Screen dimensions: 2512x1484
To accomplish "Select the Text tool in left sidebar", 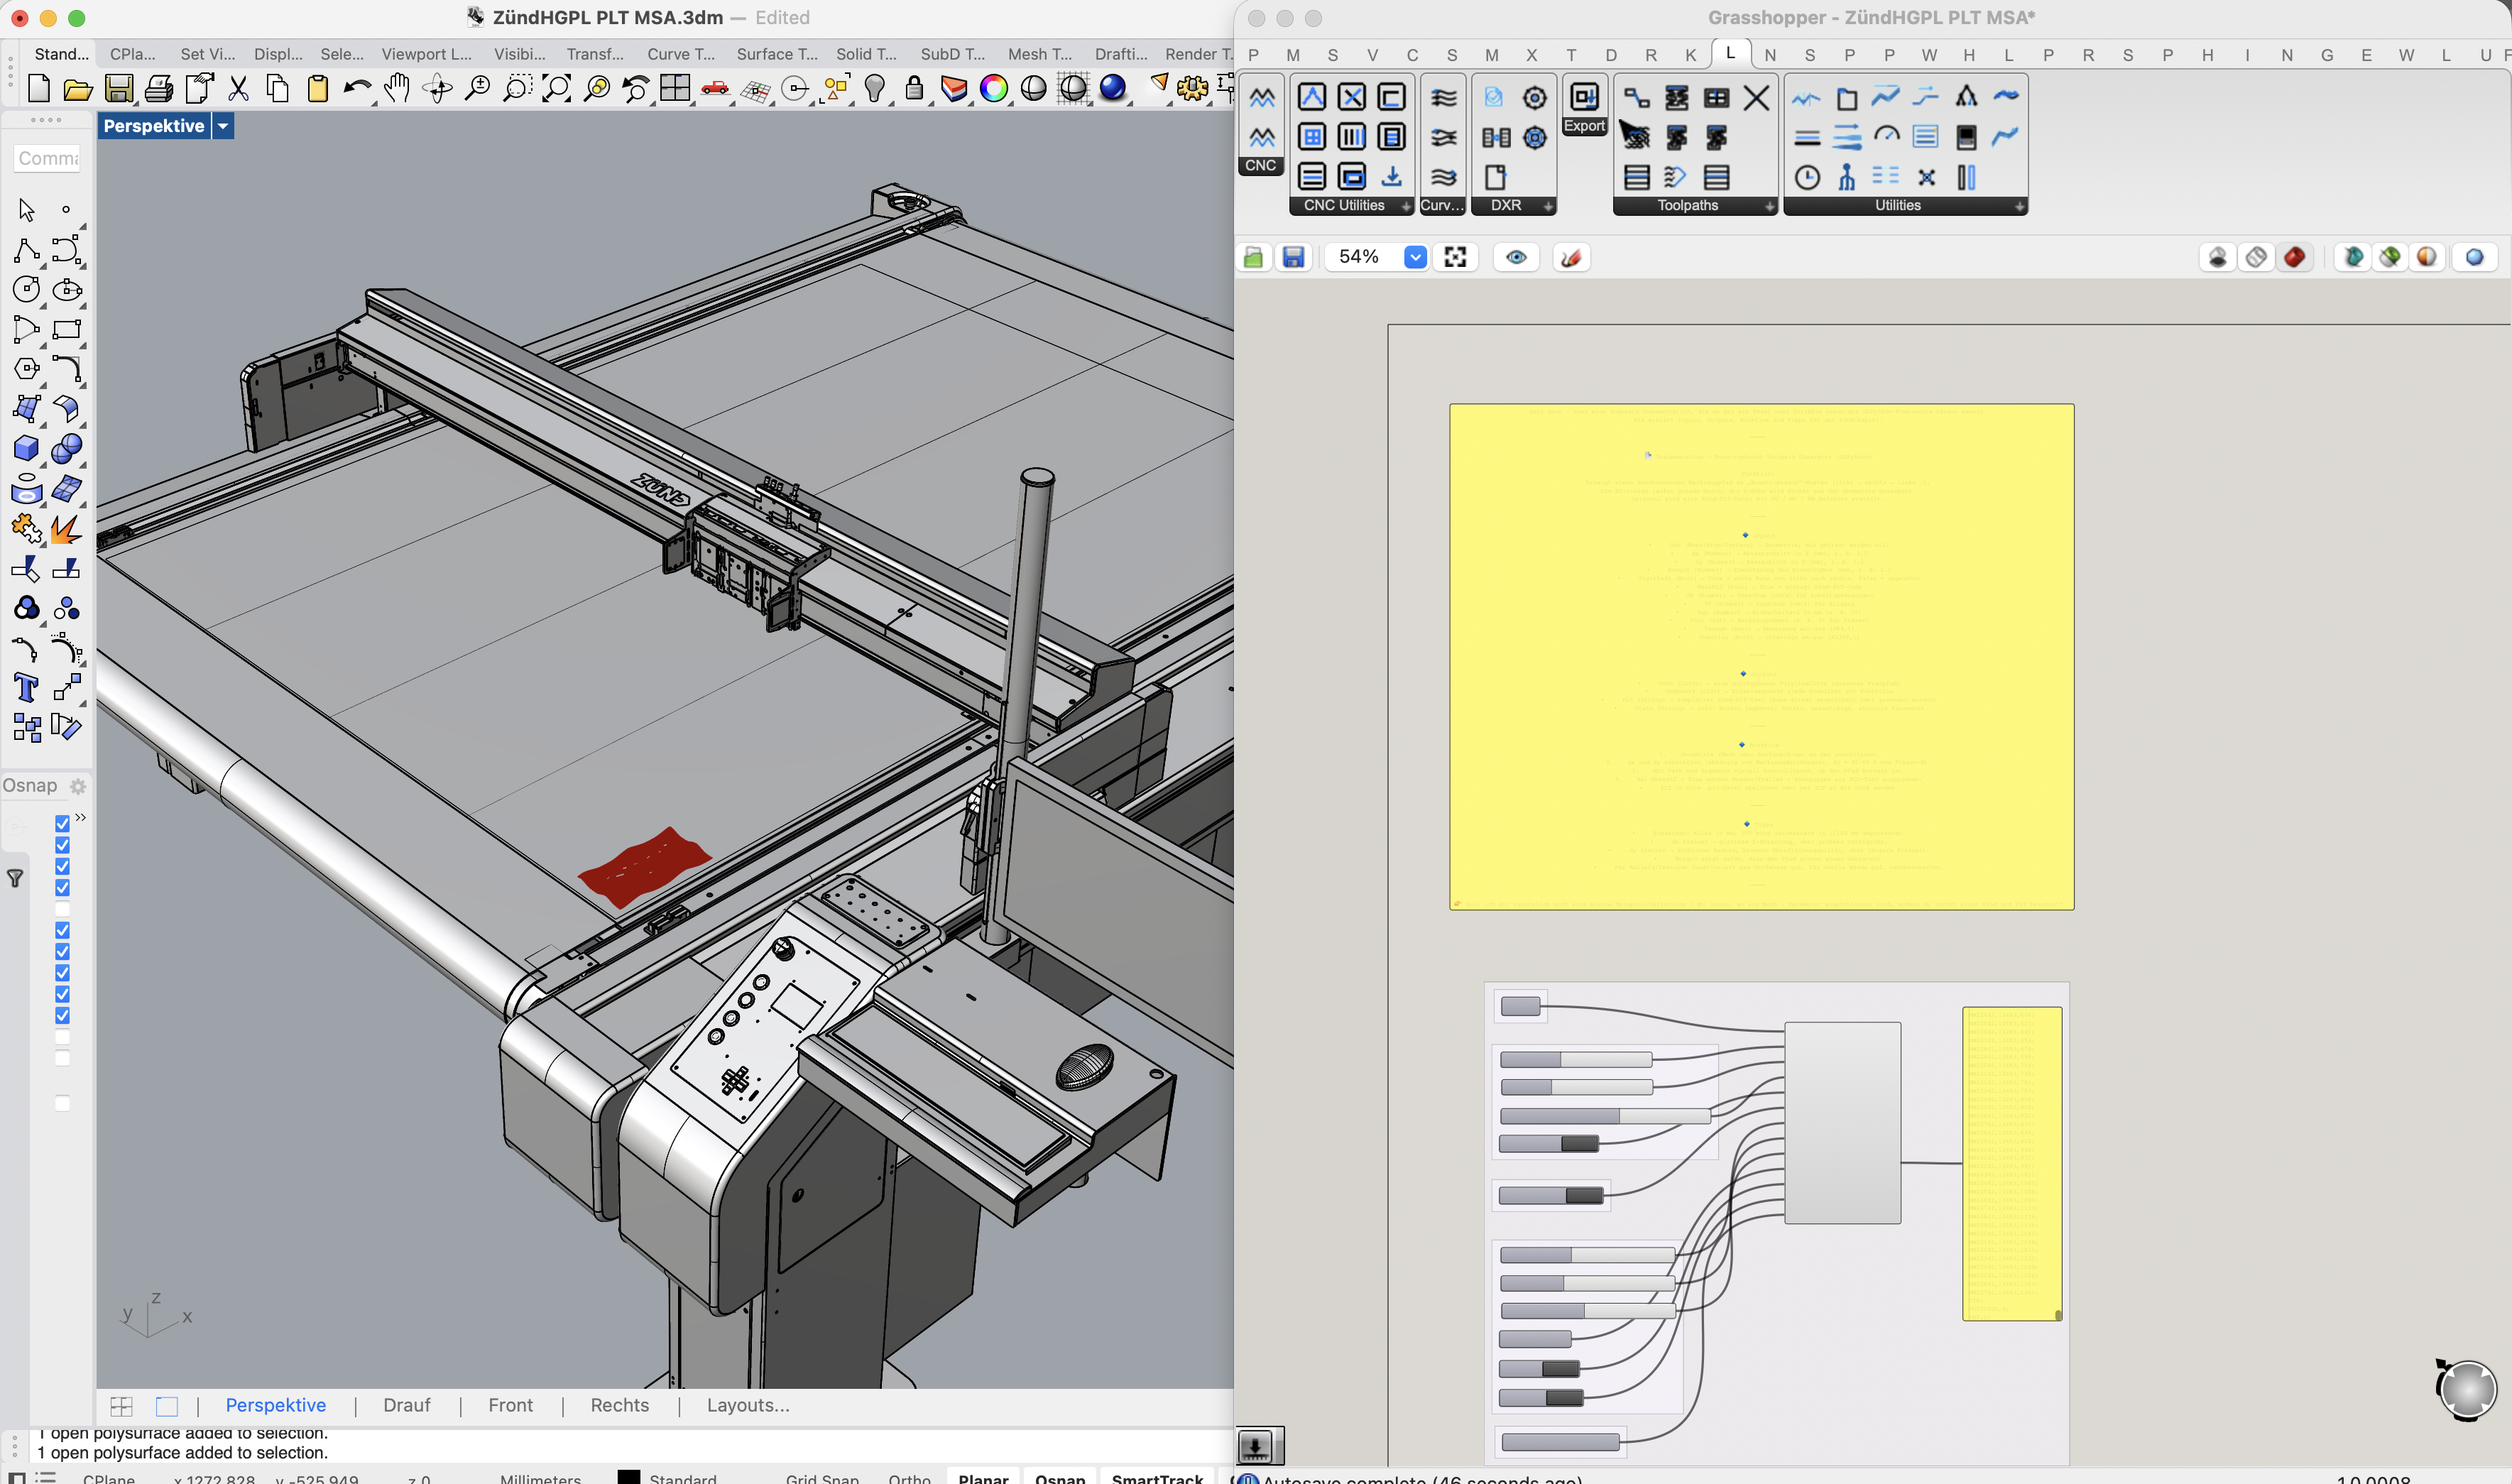I will tap(26, 688).
